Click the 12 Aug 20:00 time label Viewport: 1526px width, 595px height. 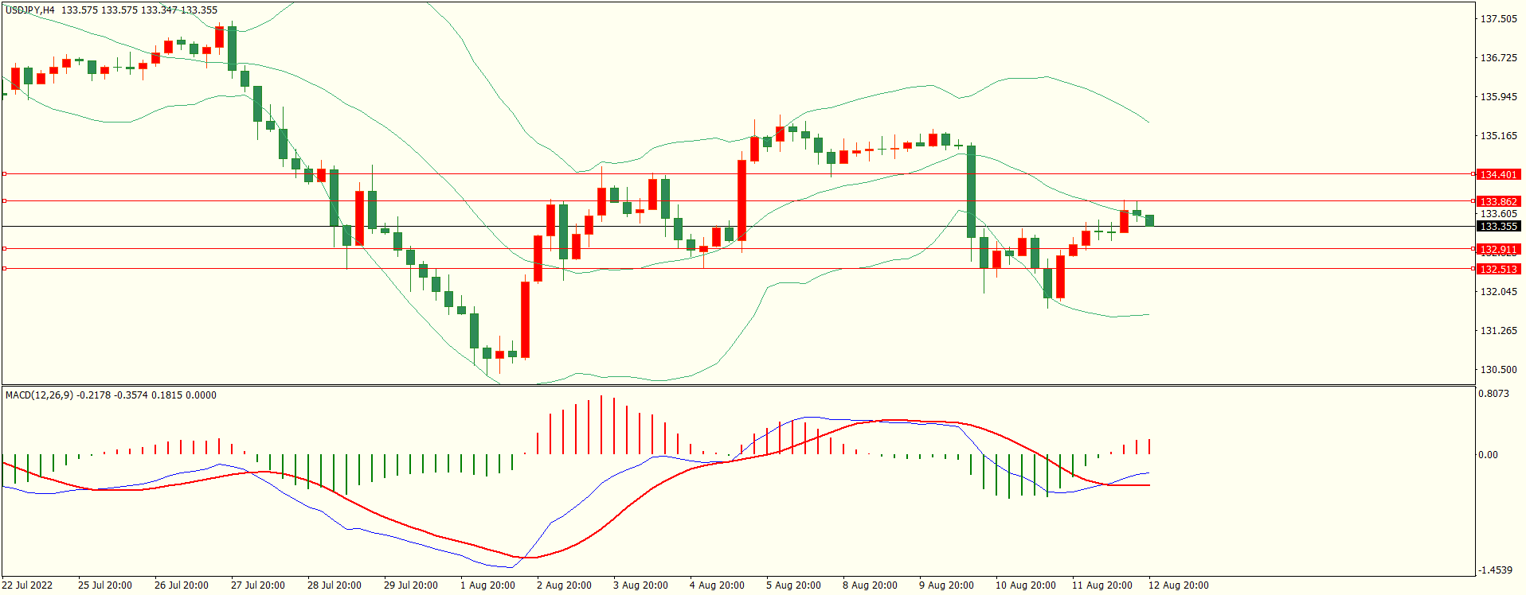pyautogui.click(x=1179, y=585)
